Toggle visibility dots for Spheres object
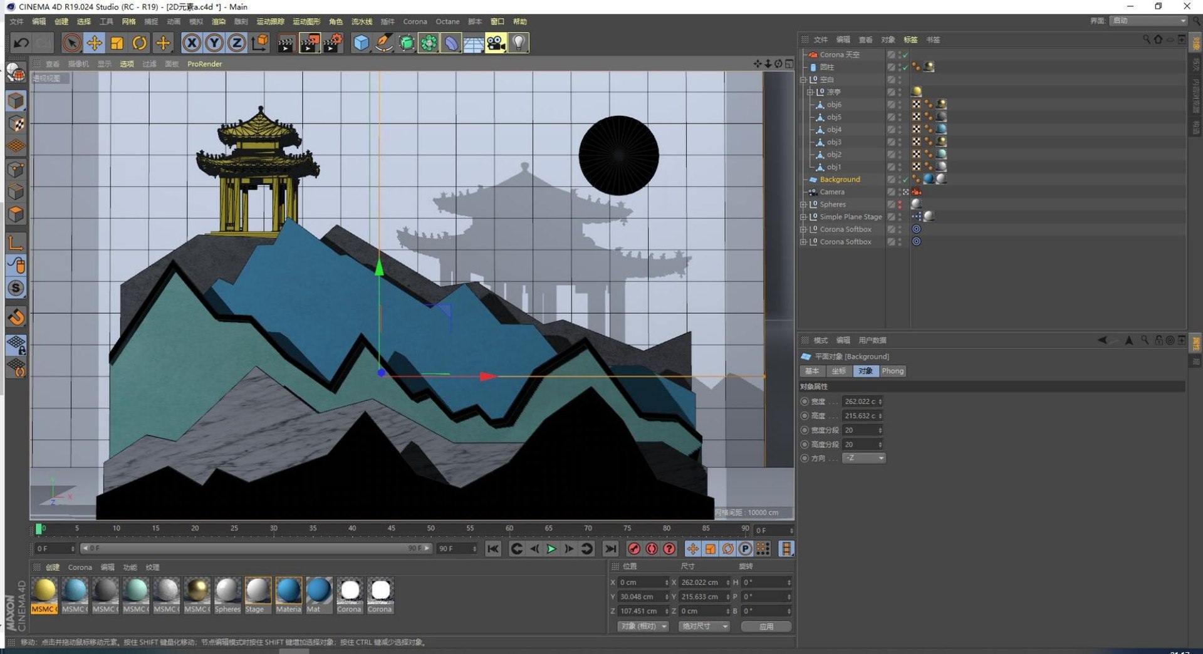Screen dimensions: 1203x654 pyautogui.click(x=900, y=204)
